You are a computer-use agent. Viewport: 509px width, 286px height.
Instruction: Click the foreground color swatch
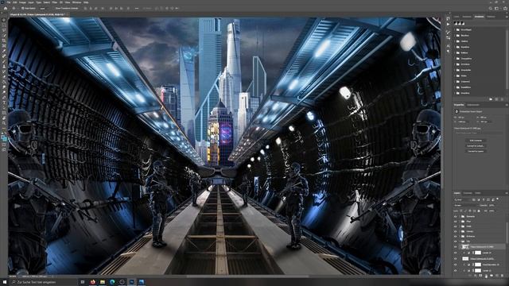(3, 137)
